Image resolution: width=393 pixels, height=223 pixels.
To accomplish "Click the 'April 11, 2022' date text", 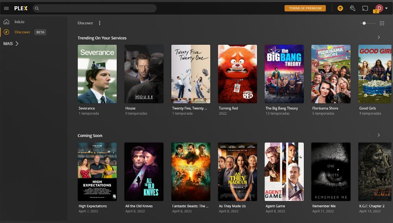I will click(323, 211).
